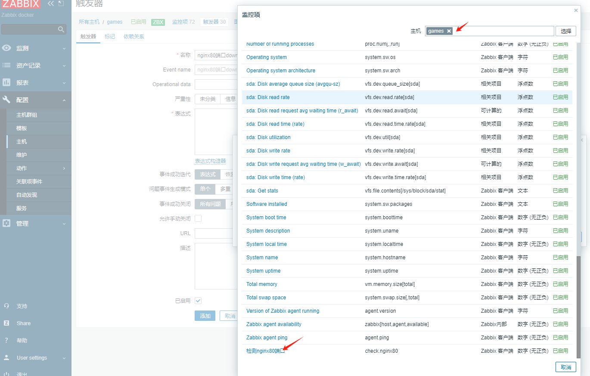Image resolution: width=590 pixels, height=376 pixels.
Task: Toggle 允许手动关闭 checkbox
Action: click(198, 218)
